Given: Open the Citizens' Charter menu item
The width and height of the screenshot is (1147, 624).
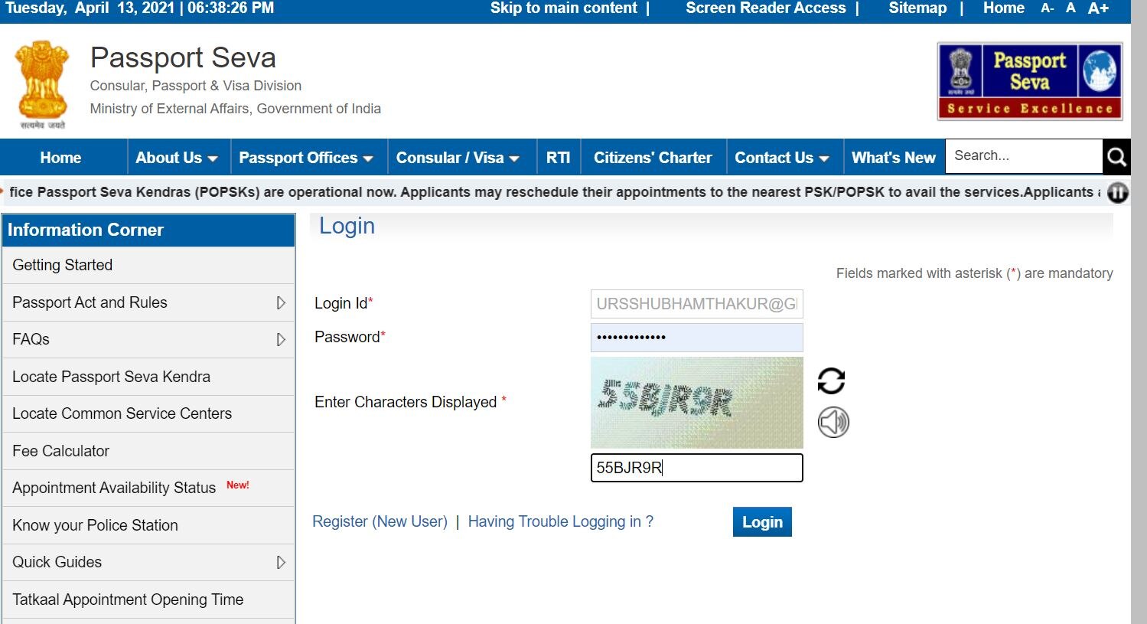Looking at the screenshot, I should pos(653,158).
